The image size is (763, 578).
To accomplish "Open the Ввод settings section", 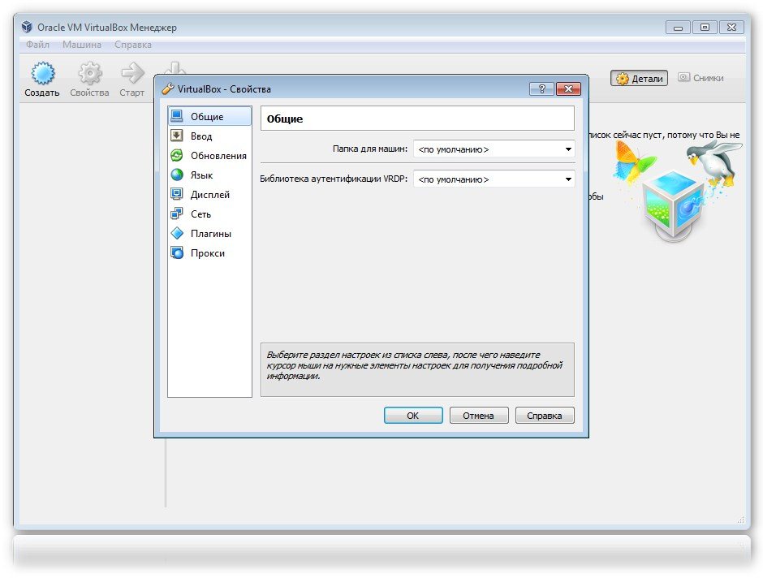I will (200, 136).
